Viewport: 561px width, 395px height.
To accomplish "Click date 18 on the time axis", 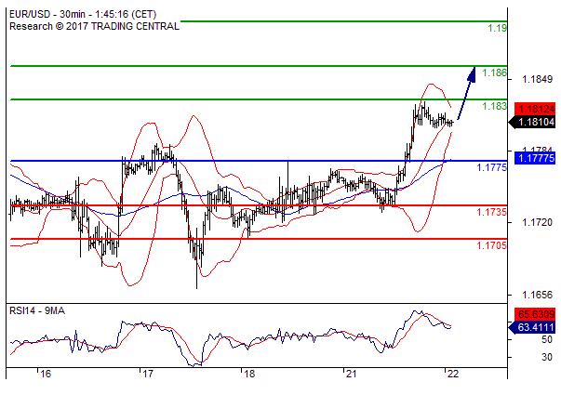I will (x=249, y=374).
